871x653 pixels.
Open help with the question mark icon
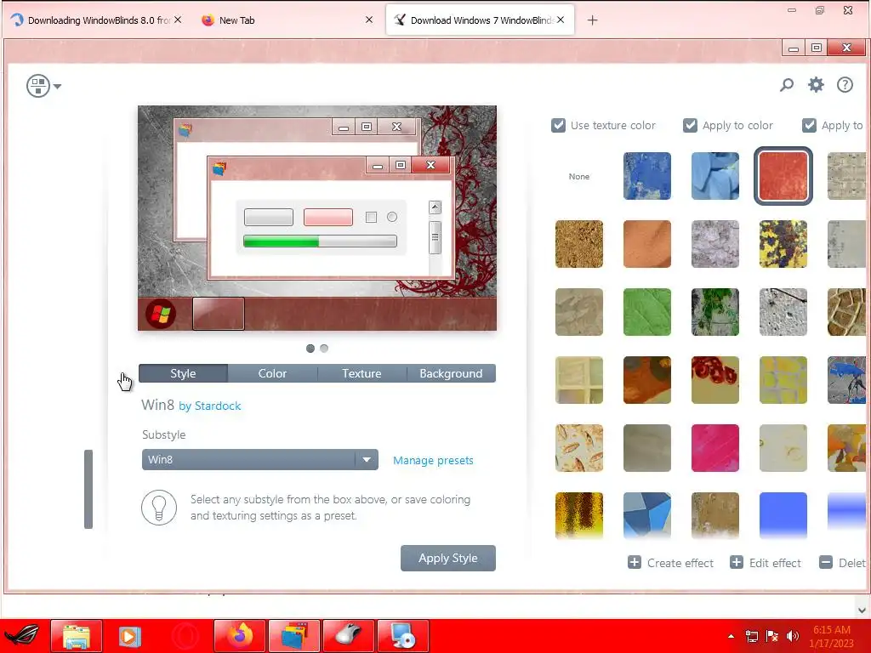pos(845,85)
